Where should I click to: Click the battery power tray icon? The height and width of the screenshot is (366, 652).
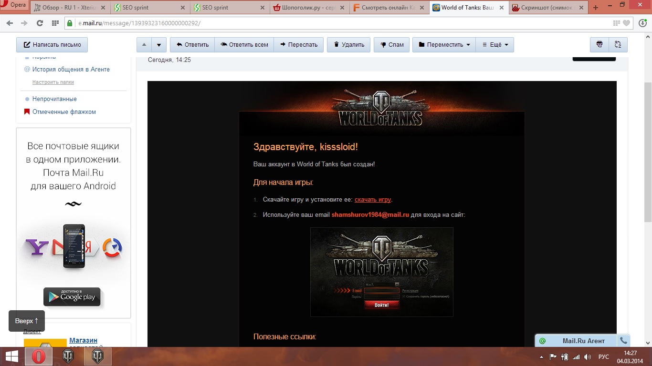pyautogui.click(x=565, y=357)
